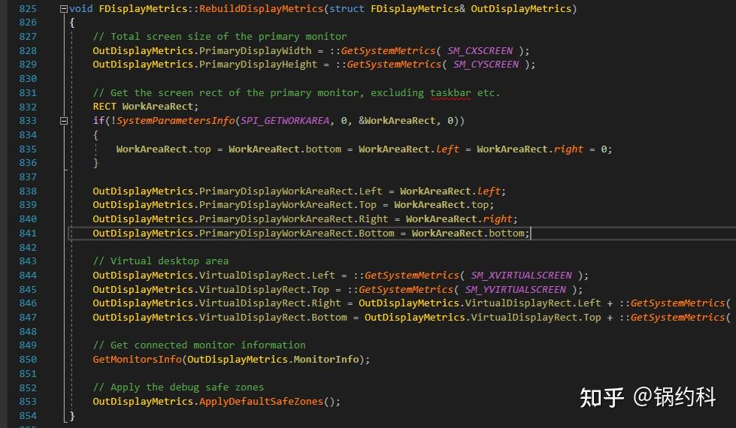Click the comment Virtual desktop area

click(161, 261)
